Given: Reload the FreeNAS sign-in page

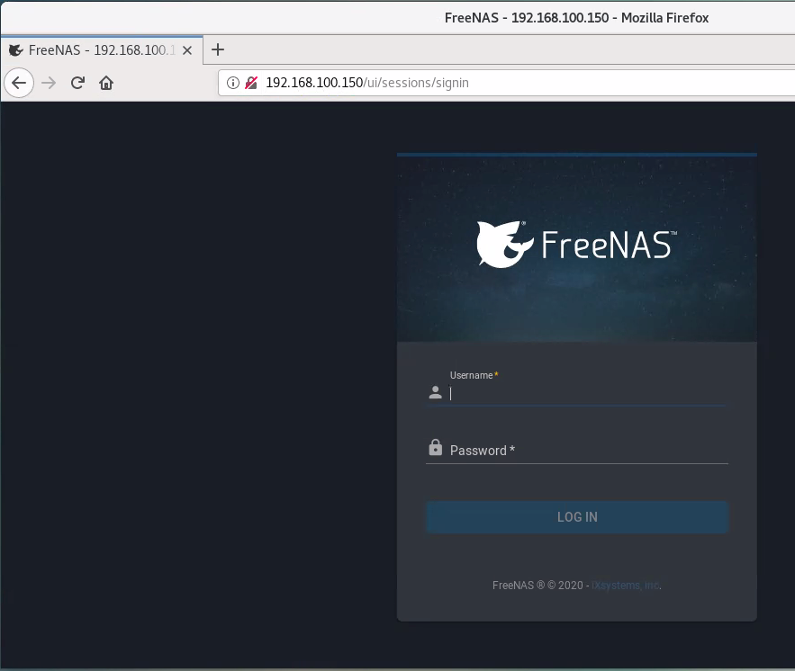Looking at the screenshot, I should pyautogui.click(x=77, y=83).
